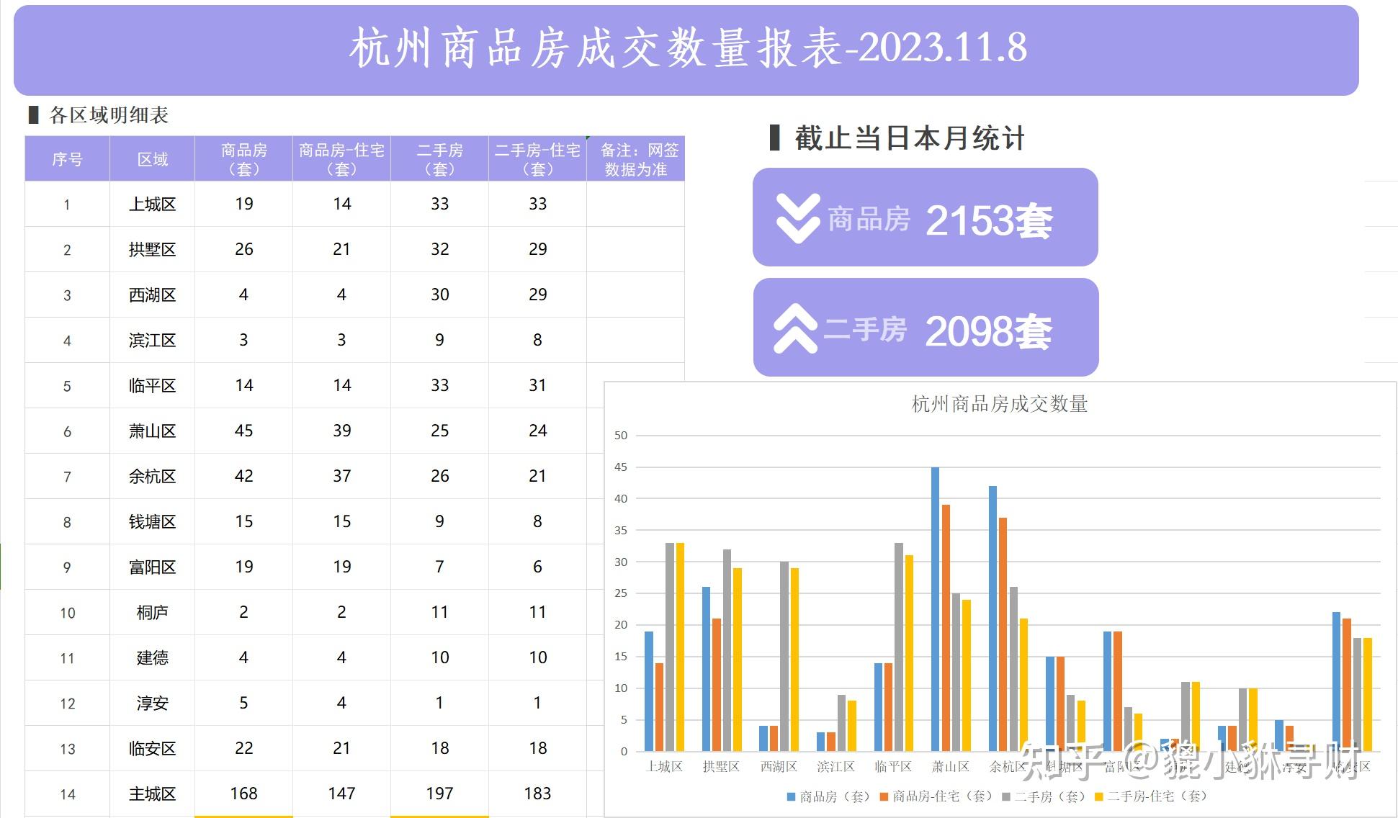Screen dimensions: 1398x818
Task: Click the 建德 cell in the table
Action: (x=153, y=658)
